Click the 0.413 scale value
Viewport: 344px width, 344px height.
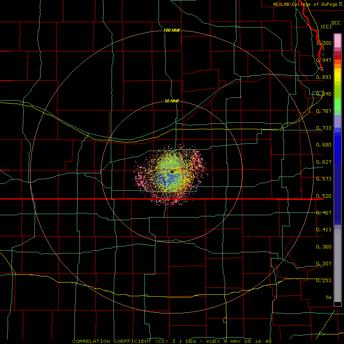tap(324, 230)
